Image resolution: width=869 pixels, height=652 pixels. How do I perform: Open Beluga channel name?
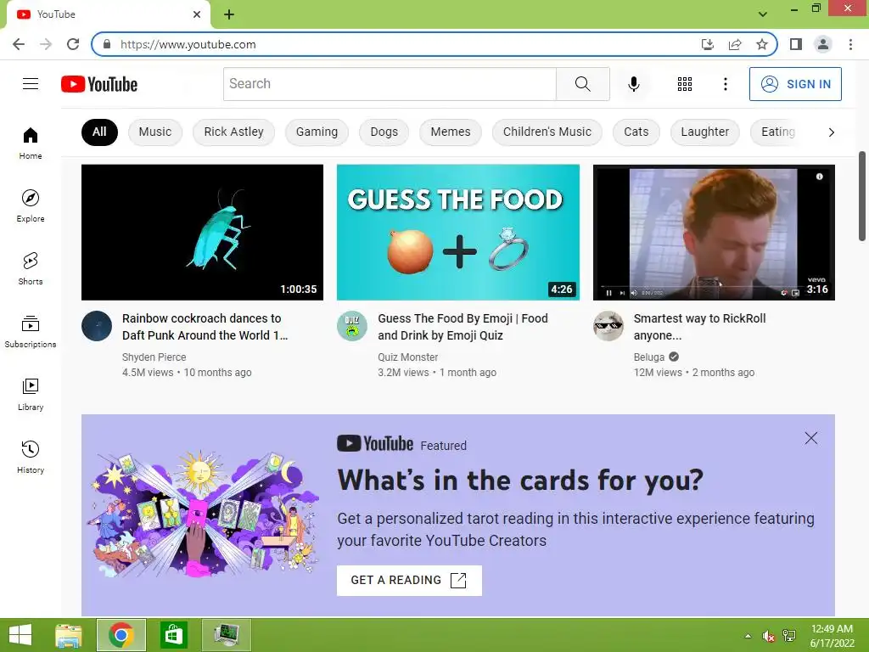(x=648, y=357)
